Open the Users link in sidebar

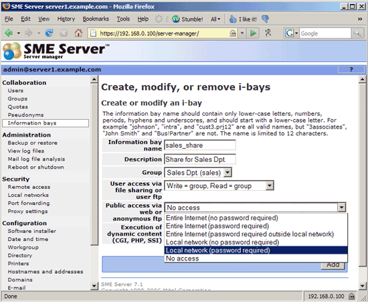[15, 90]
